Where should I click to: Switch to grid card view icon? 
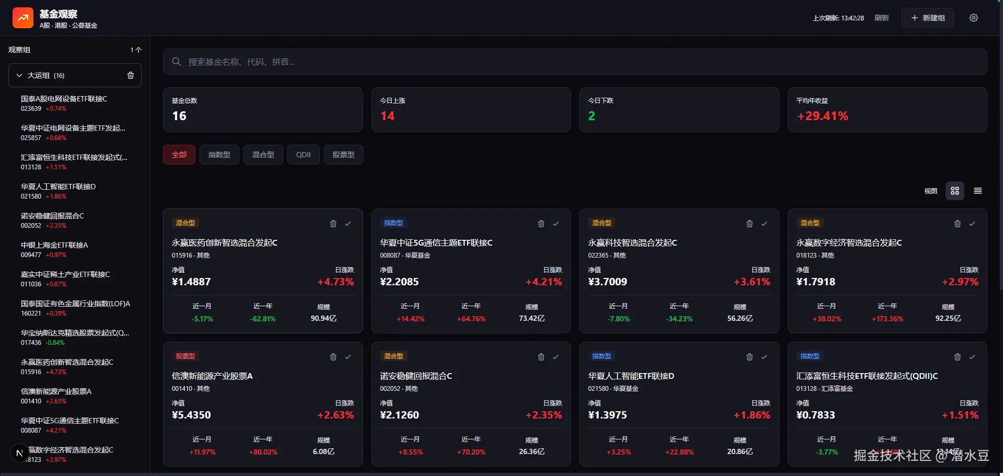pyautogui.click(x=954, y=191)
